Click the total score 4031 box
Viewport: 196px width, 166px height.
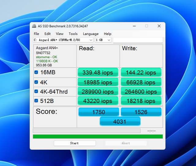pos(120,122)
